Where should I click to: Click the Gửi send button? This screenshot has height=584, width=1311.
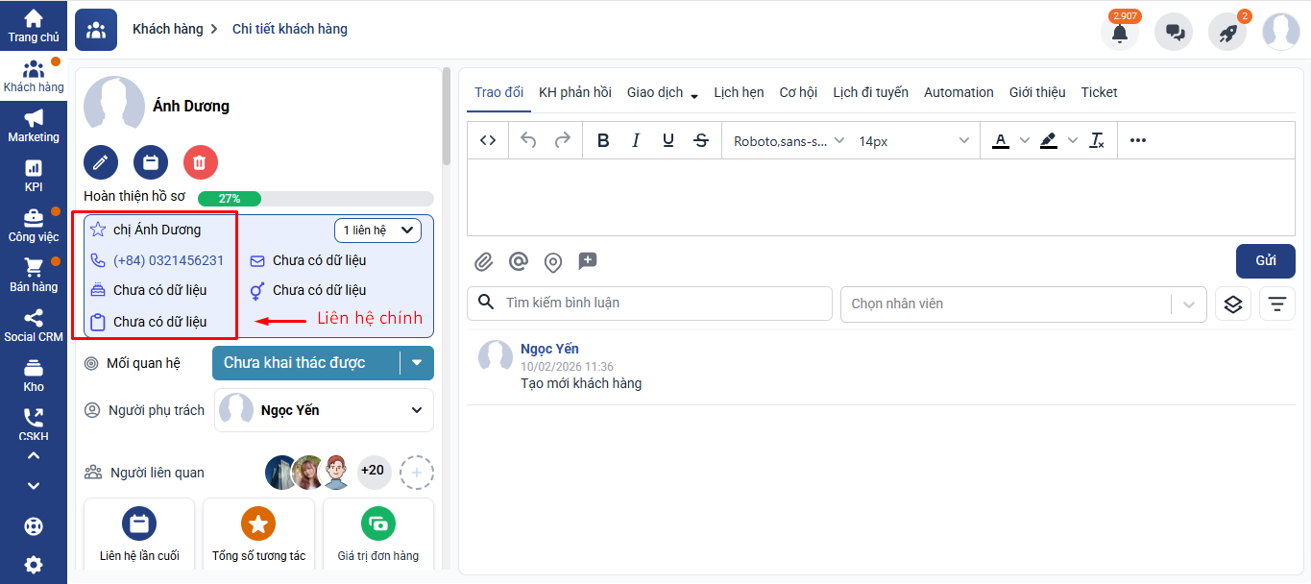[1265, 261]
